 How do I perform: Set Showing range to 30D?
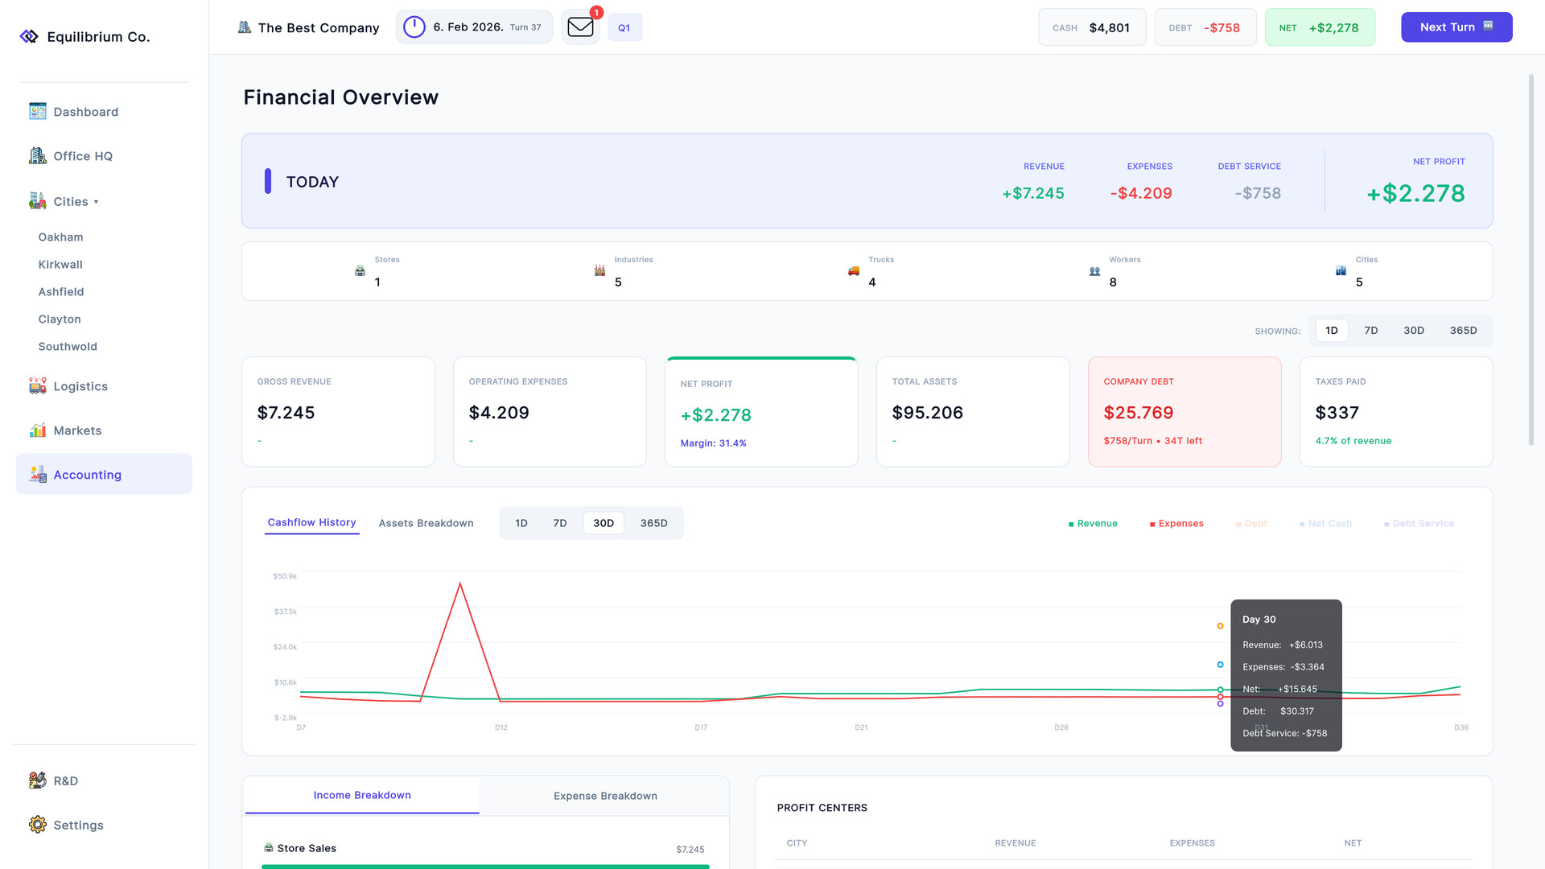(1414, 330)
